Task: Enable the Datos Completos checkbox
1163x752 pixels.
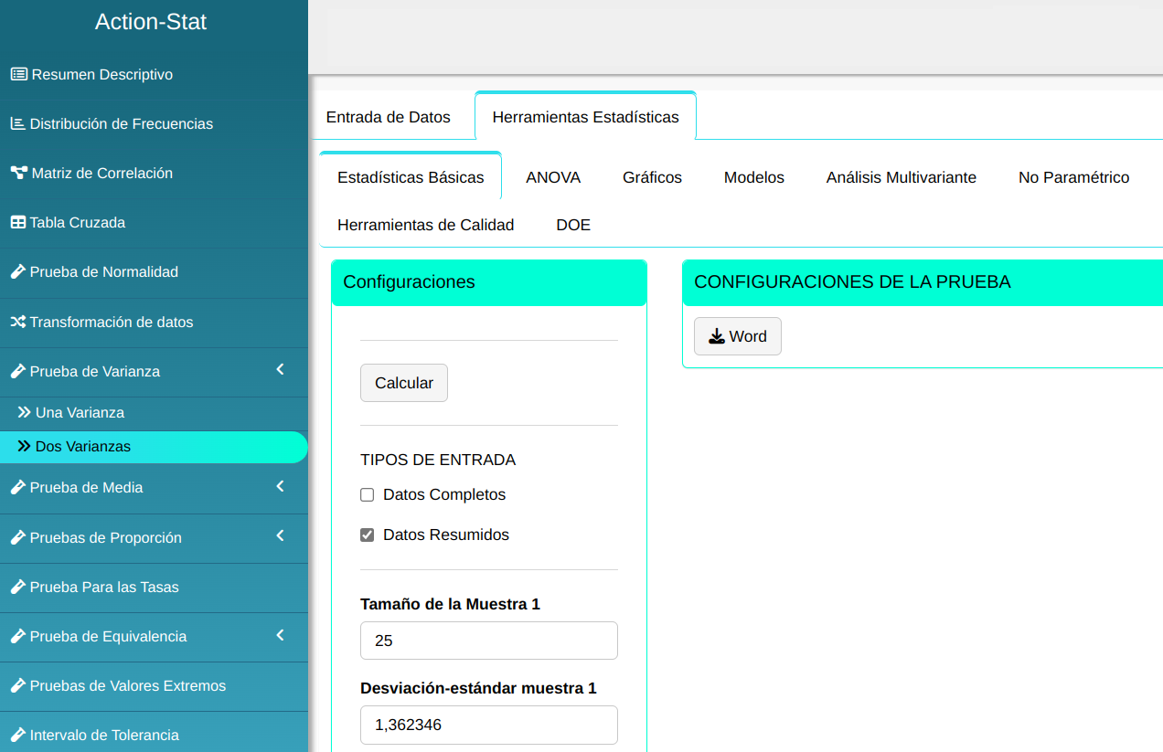Action: click(368, 495)
